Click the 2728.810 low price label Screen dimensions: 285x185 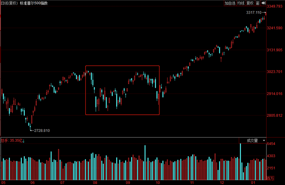[x=42, y=131]
